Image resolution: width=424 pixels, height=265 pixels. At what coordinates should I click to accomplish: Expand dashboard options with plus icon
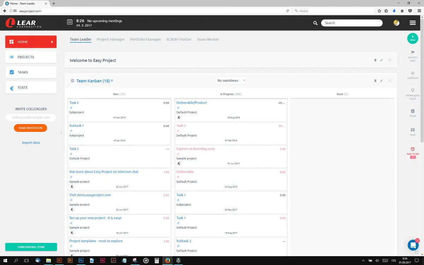pyautogui.click(x=390, y=60)
